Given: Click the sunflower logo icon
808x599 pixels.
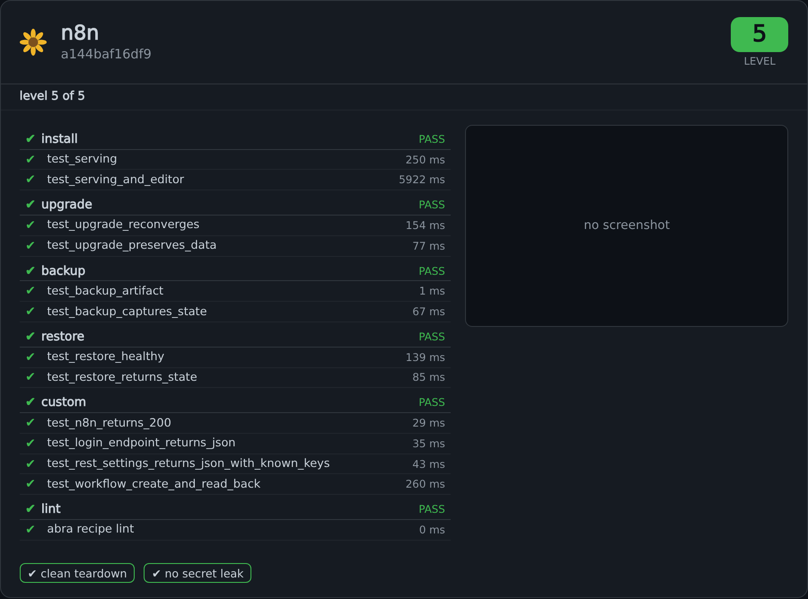Looking at the screenshot, I should tap(33, 42).
